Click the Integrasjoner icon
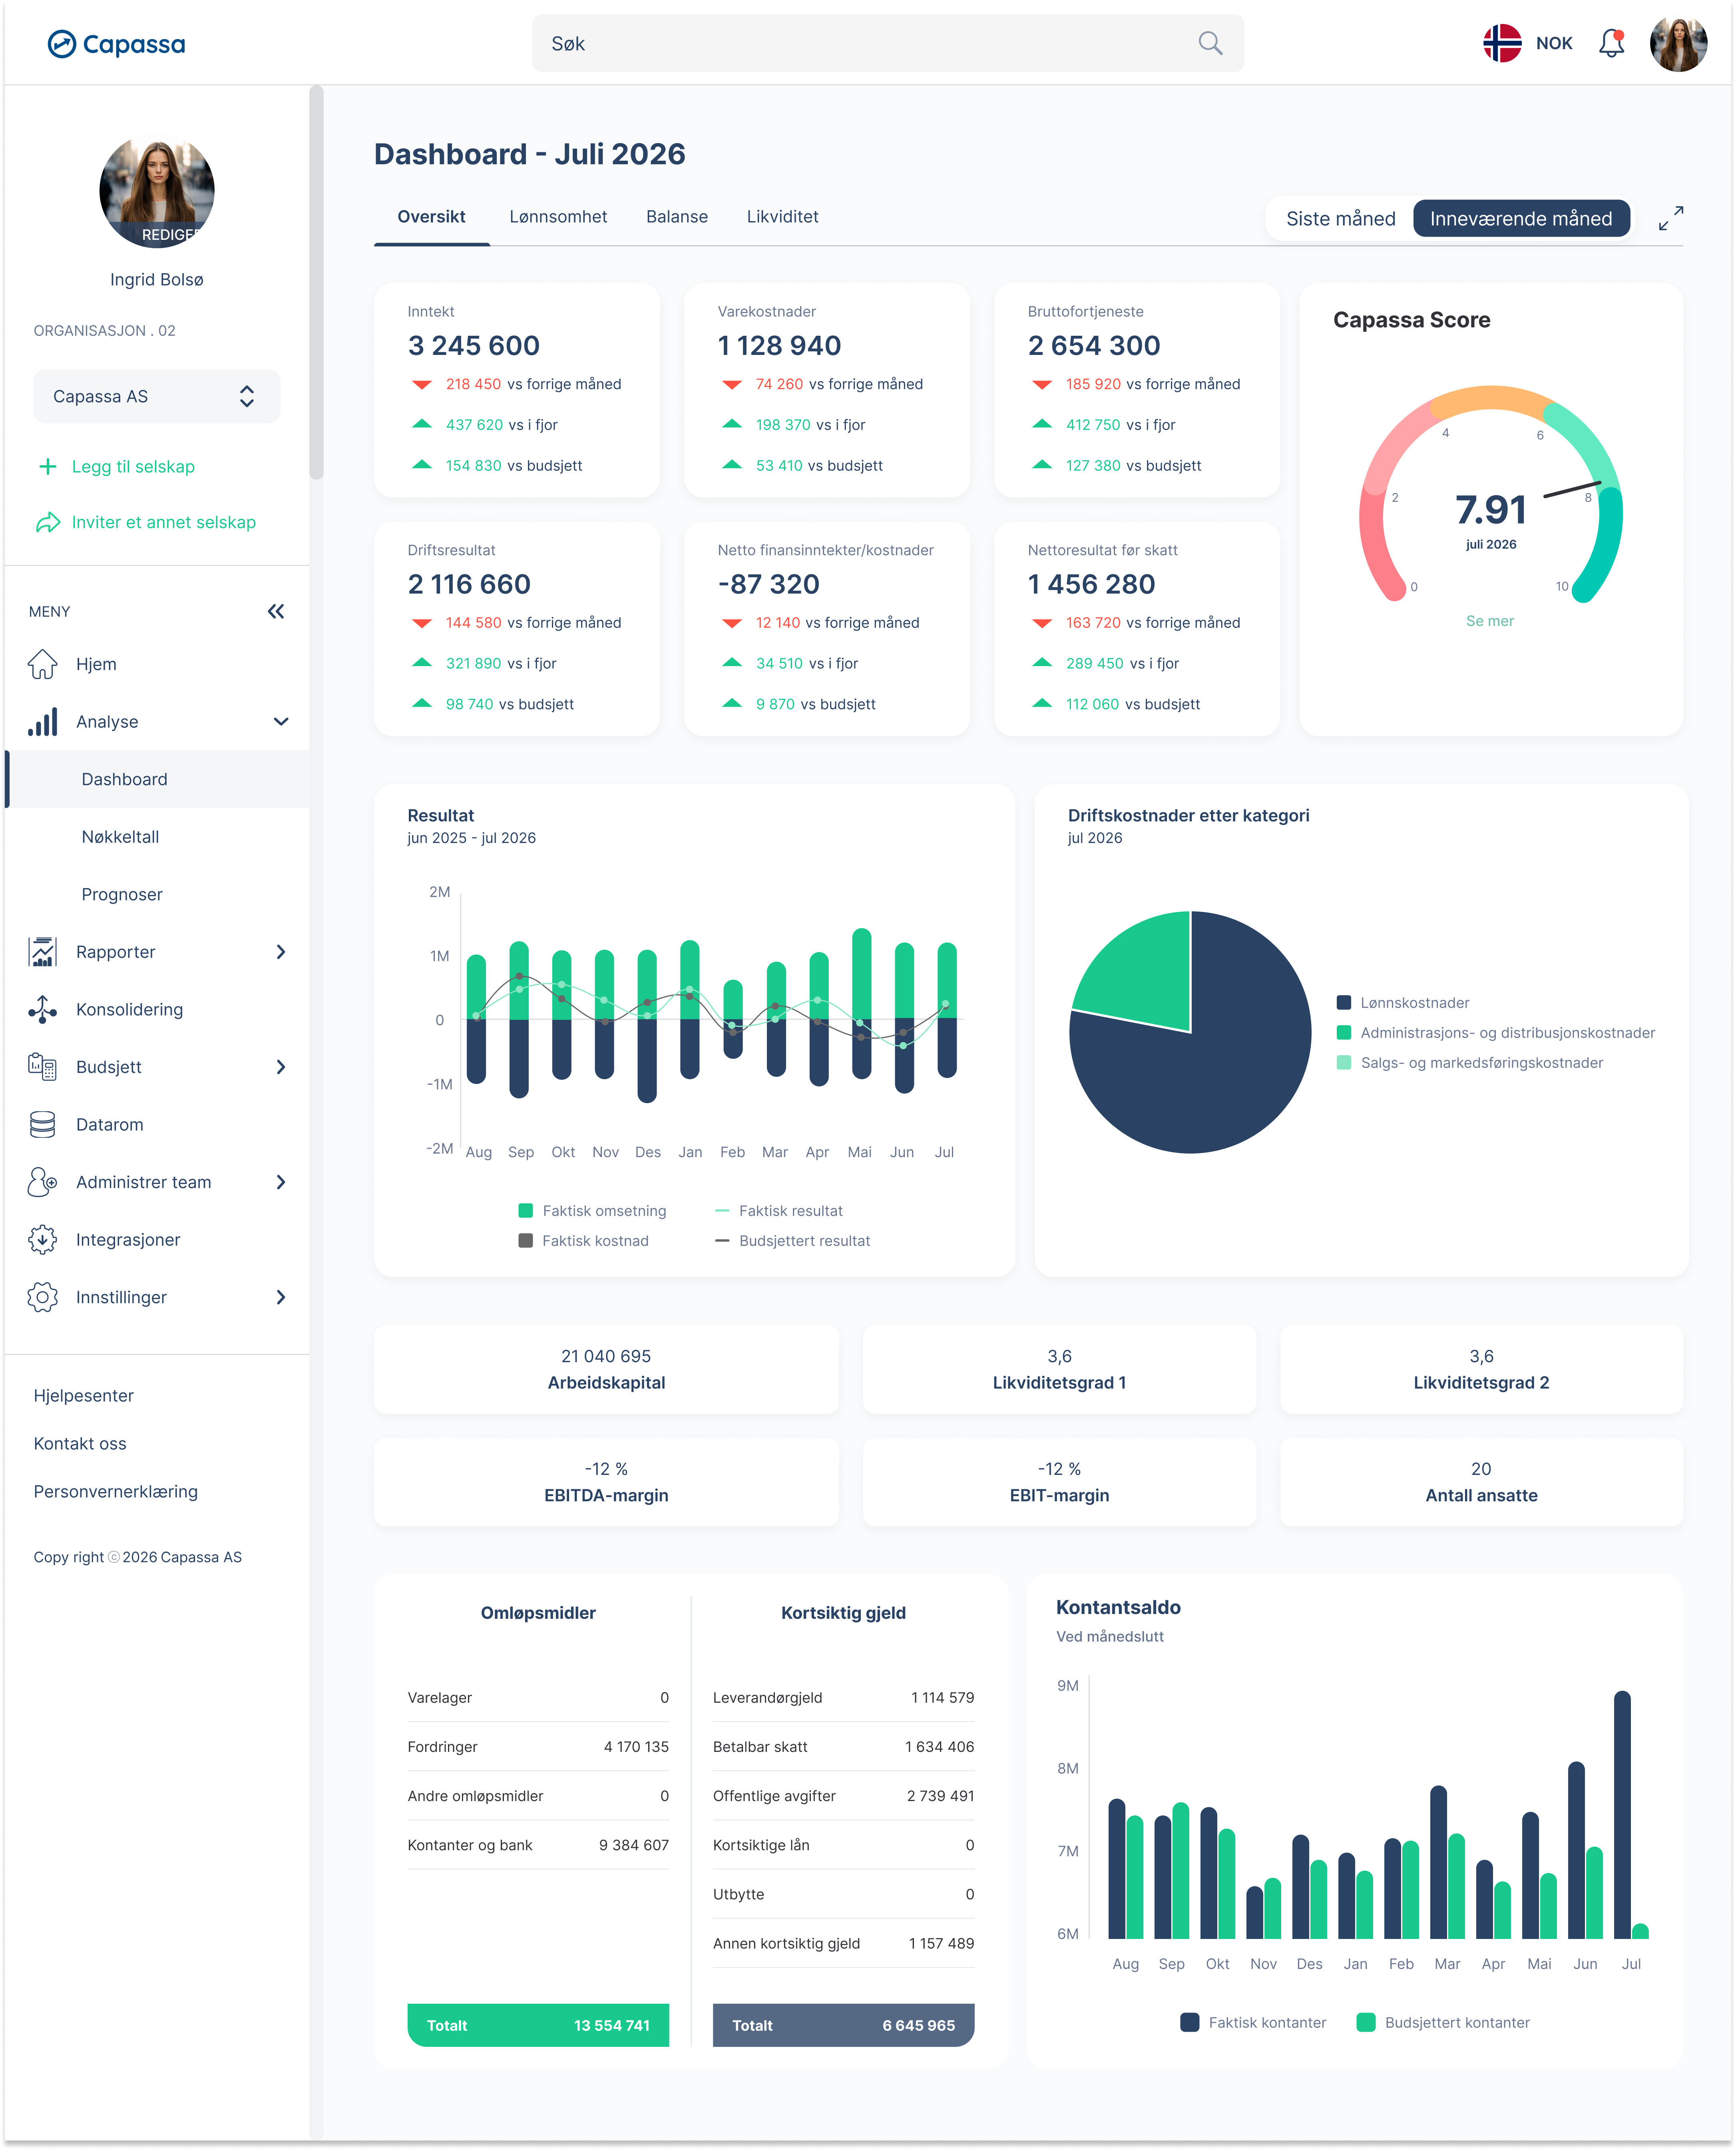Viewport: 1736px width, 2150px height. [42, 1239]
